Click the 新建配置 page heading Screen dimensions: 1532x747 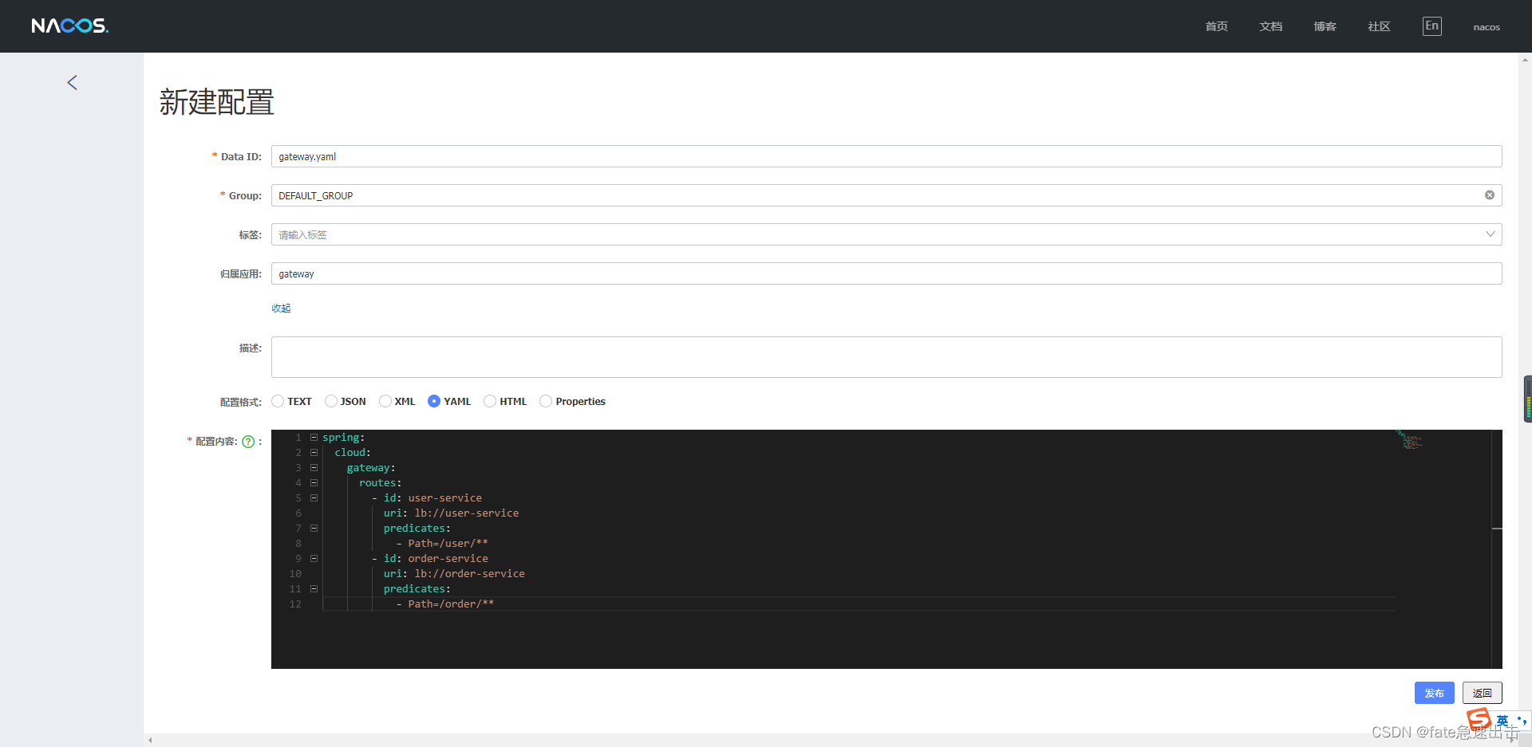point(217,102)
